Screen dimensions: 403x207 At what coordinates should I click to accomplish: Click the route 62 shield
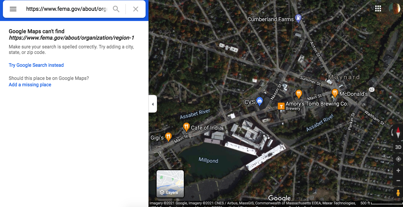372,89
